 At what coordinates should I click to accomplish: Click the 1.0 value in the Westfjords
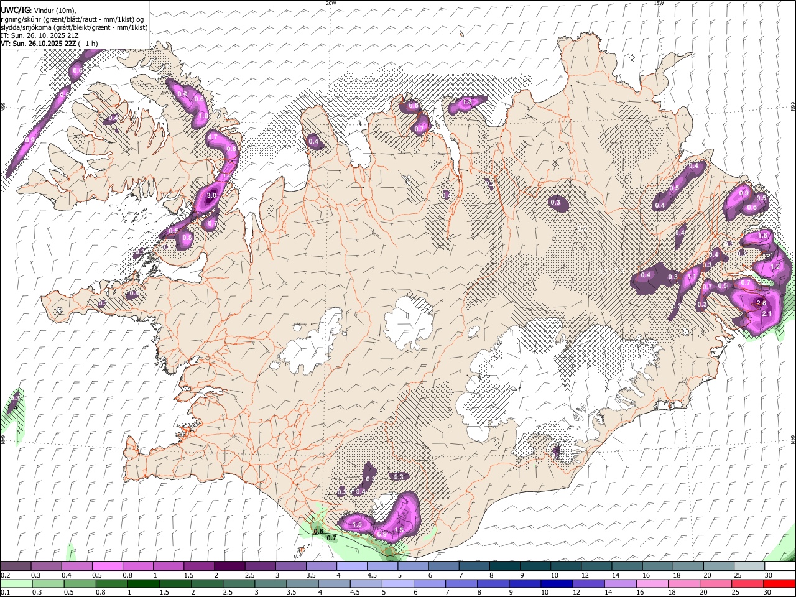(203, 116)
